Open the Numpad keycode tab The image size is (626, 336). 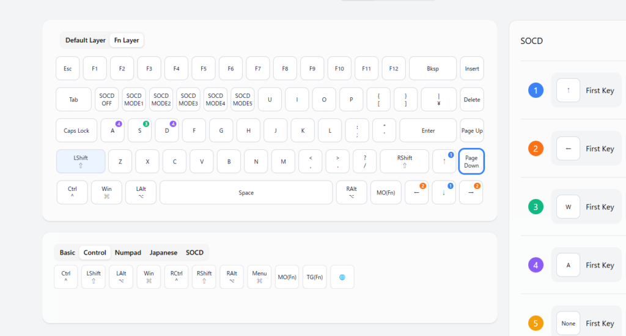pos(128,252)
